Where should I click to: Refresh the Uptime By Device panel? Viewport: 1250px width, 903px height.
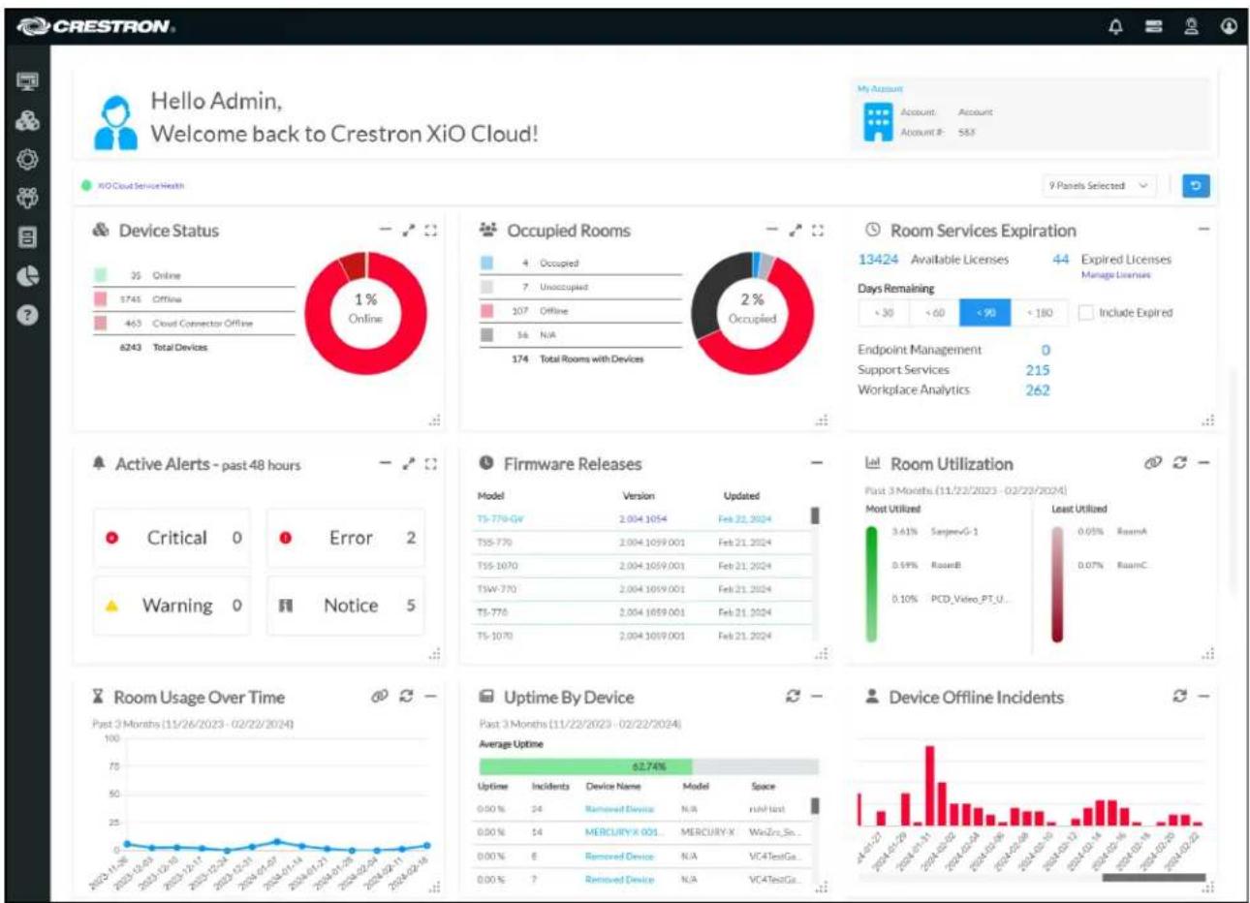click(x=793, y=697)
